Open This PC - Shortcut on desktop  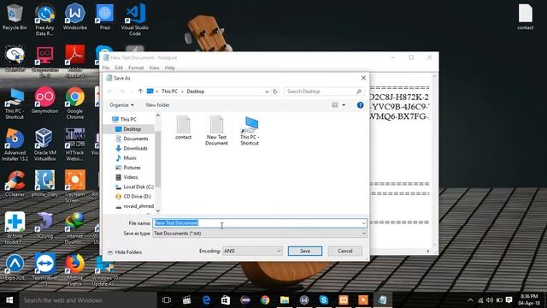point(15,104)
